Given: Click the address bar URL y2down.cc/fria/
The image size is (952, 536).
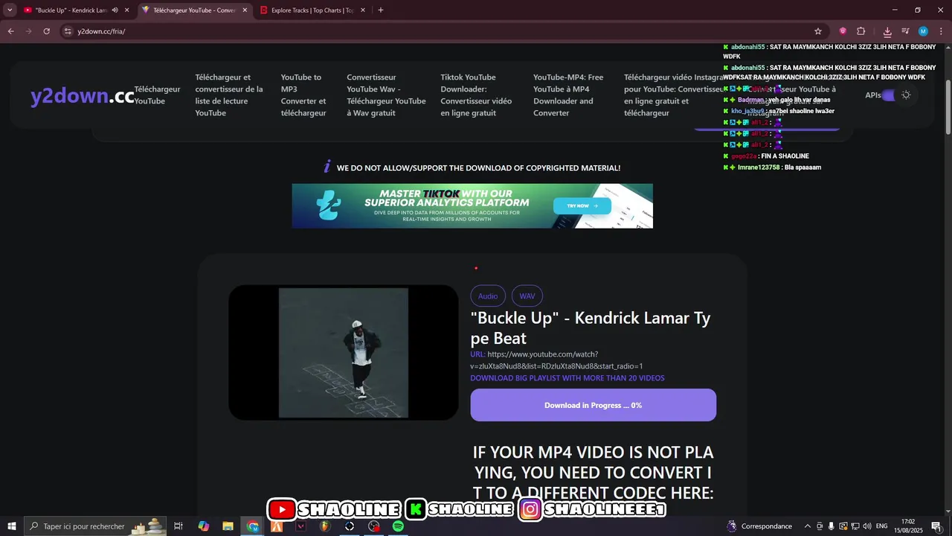Looking at the screenshot, I should pos(101,31).
